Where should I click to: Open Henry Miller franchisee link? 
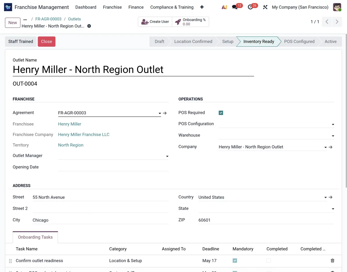(70, 124)
